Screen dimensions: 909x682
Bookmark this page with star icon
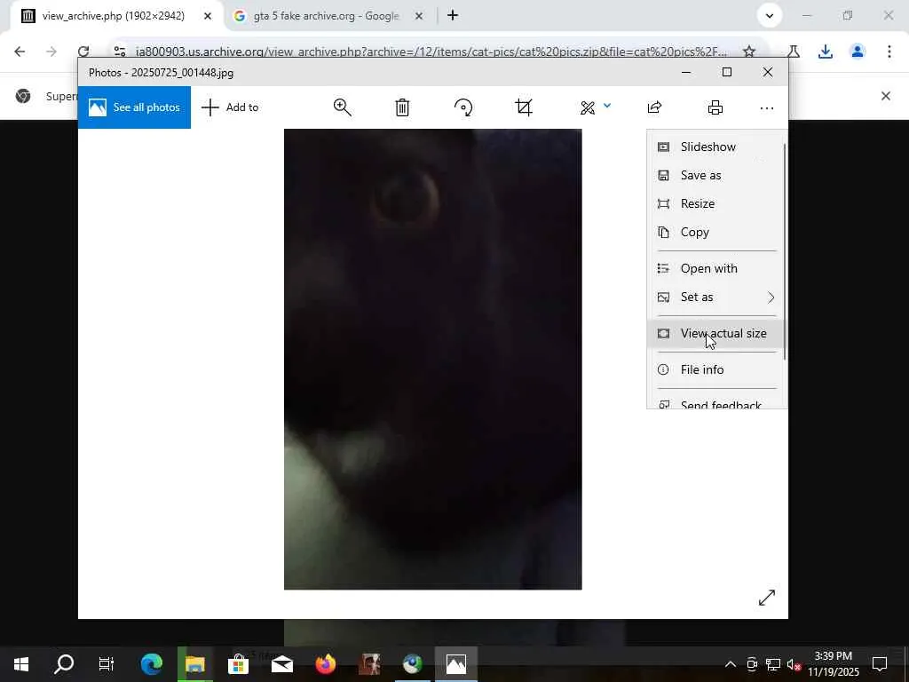click(x=749, y=52)
